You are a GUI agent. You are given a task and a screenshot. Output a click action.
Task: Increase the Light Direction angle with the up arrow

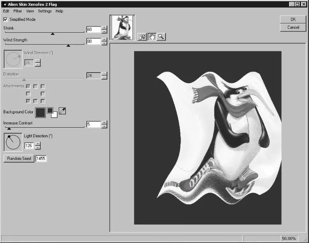click(x=38, y=144)
